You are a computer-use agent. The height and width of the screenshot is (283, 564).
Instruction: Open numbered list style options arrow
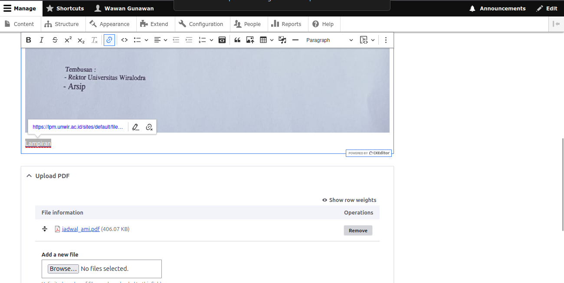(x=211, y=40)
